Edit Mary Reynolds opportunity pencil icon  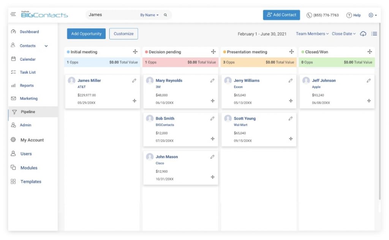(x=212, y=81)
